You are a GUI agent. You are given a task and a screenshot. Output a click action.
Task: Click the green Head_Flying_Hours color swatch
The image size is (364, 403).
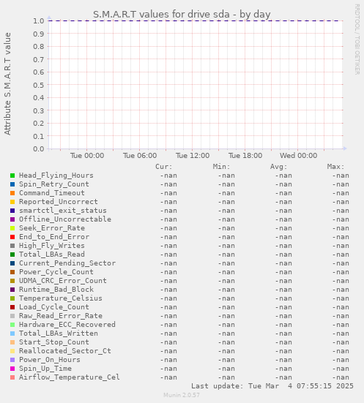12,176
